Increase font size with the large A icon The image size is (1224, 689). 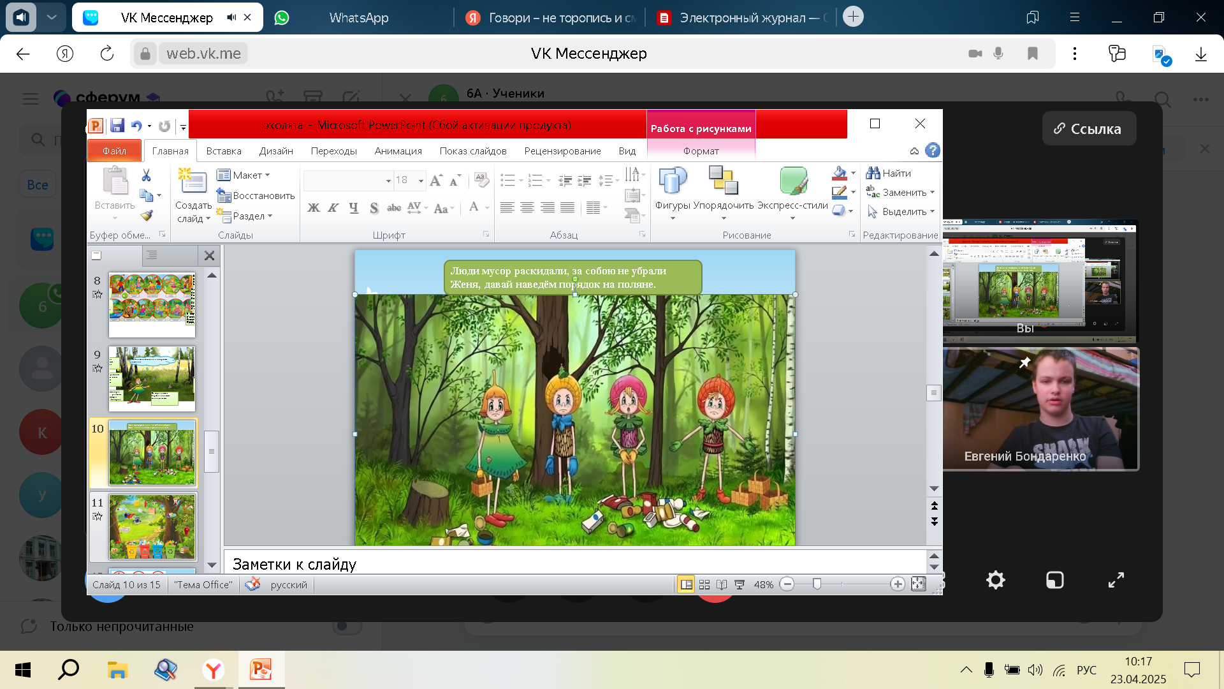(x=436, y=181)
